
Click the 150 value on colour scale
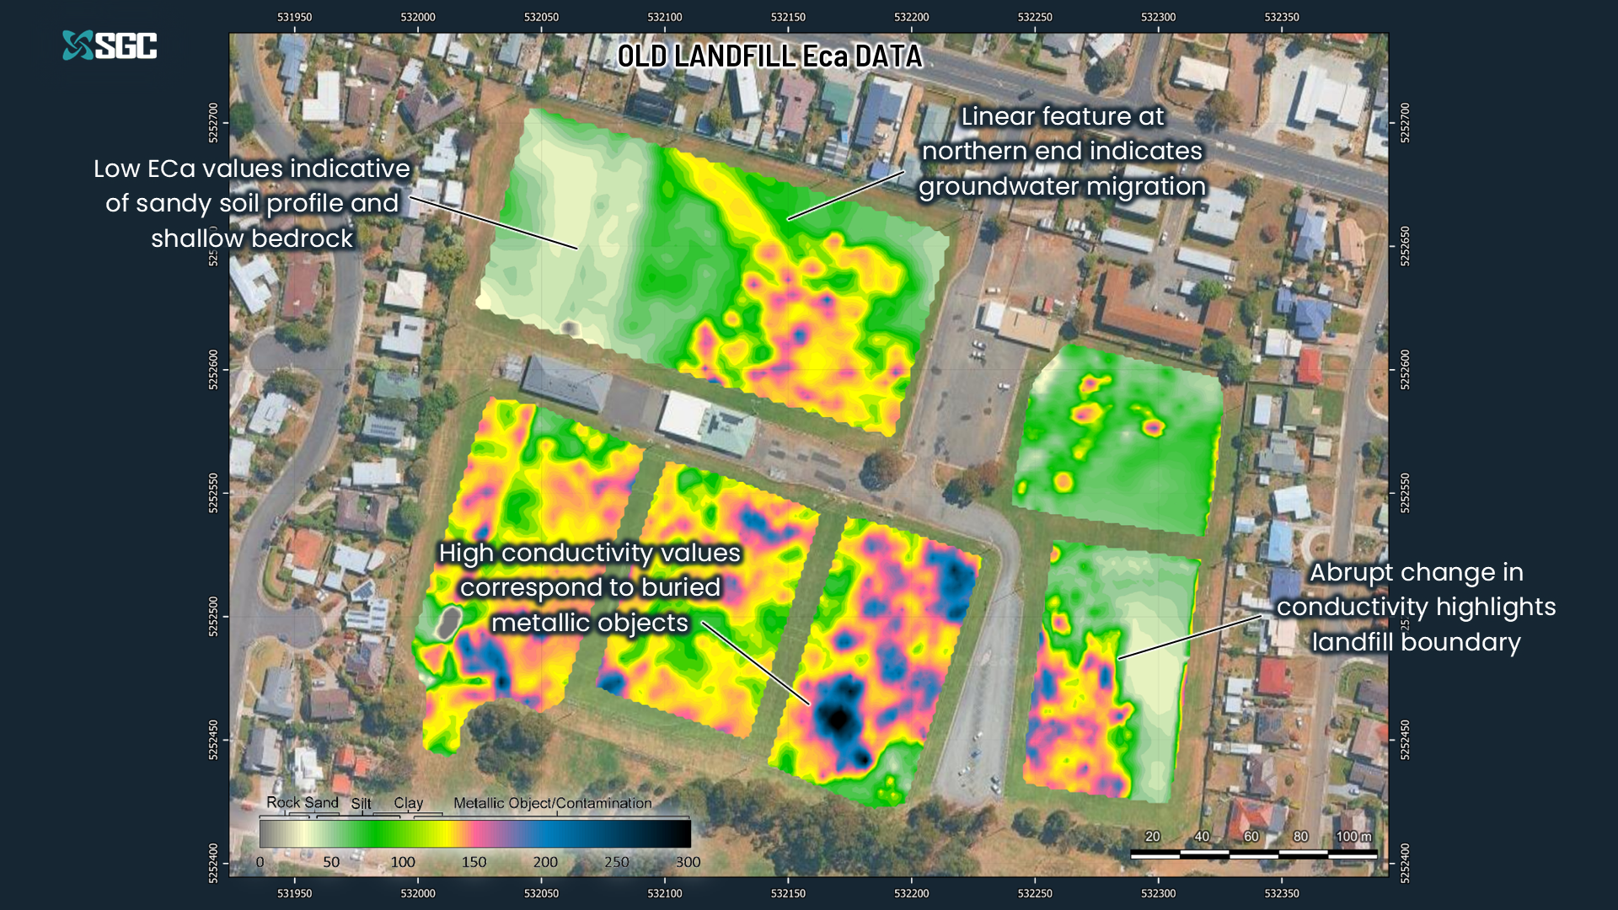tap(474, 862)
